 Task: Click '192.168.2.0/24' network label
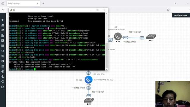(135, 32)
